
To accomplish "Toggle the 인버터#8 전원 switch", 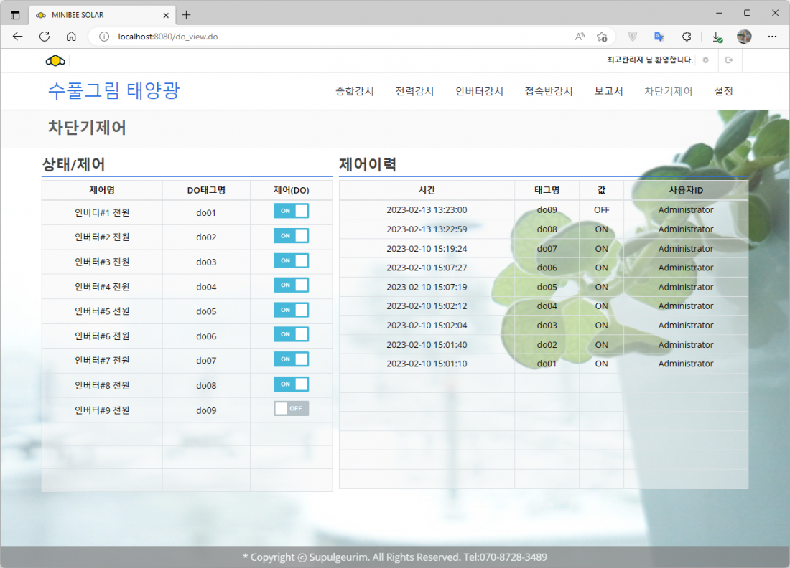I will coord(291,384).
